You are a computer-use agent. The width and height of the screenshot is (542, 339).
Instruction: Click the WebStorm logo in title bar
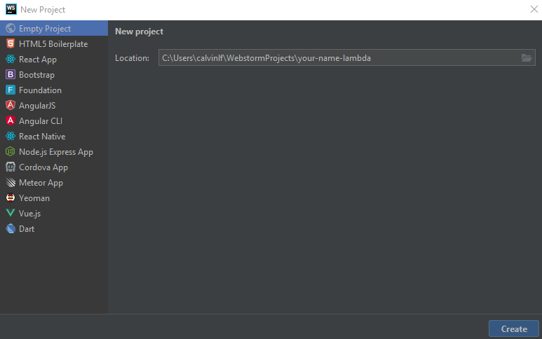tap(11, 9)
